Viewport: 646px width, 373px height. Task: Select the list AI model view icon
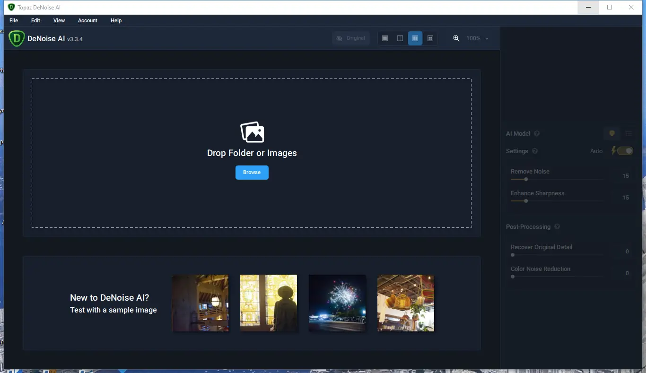click(x=629, y=134)
